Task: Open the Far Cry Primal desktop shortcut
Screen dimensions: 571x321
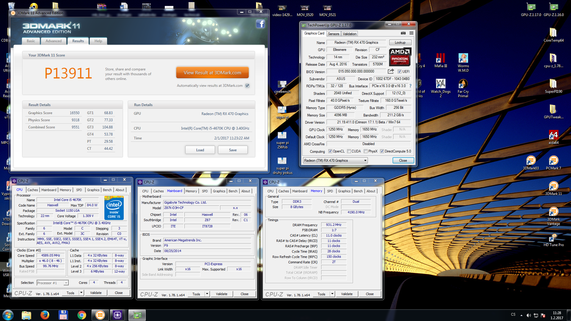Action: (463, 88)
